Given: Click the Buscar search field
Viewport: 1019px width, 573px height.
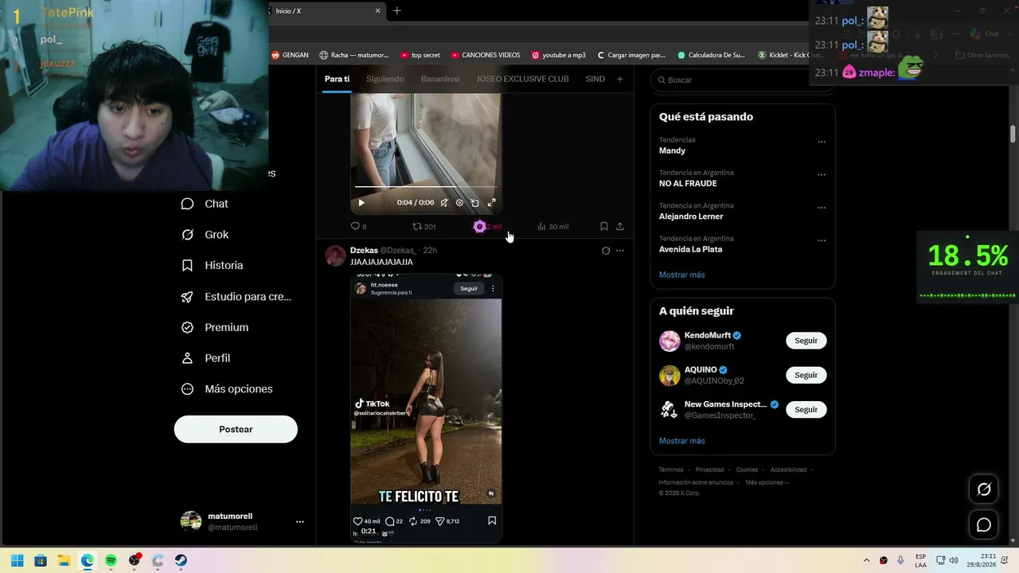Looking at the screenshot, I should pos(732,80).
